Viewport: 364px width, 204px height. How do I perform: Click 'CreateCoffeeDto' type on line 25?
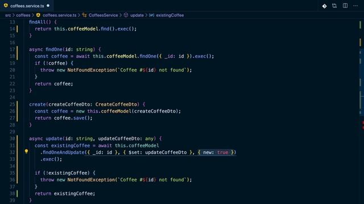tap(116, 104)
